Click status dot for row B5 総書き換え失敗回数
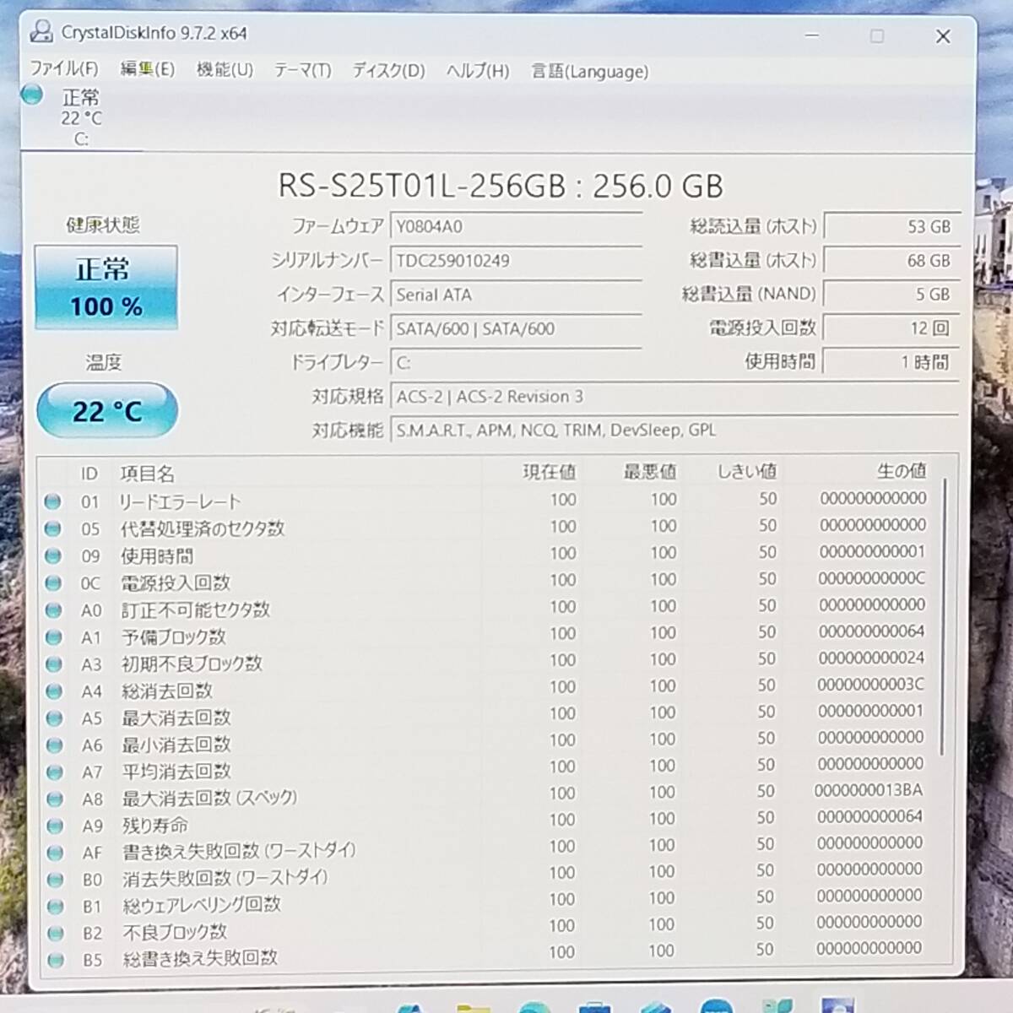 pyautogui.click(x=56, y=960)
